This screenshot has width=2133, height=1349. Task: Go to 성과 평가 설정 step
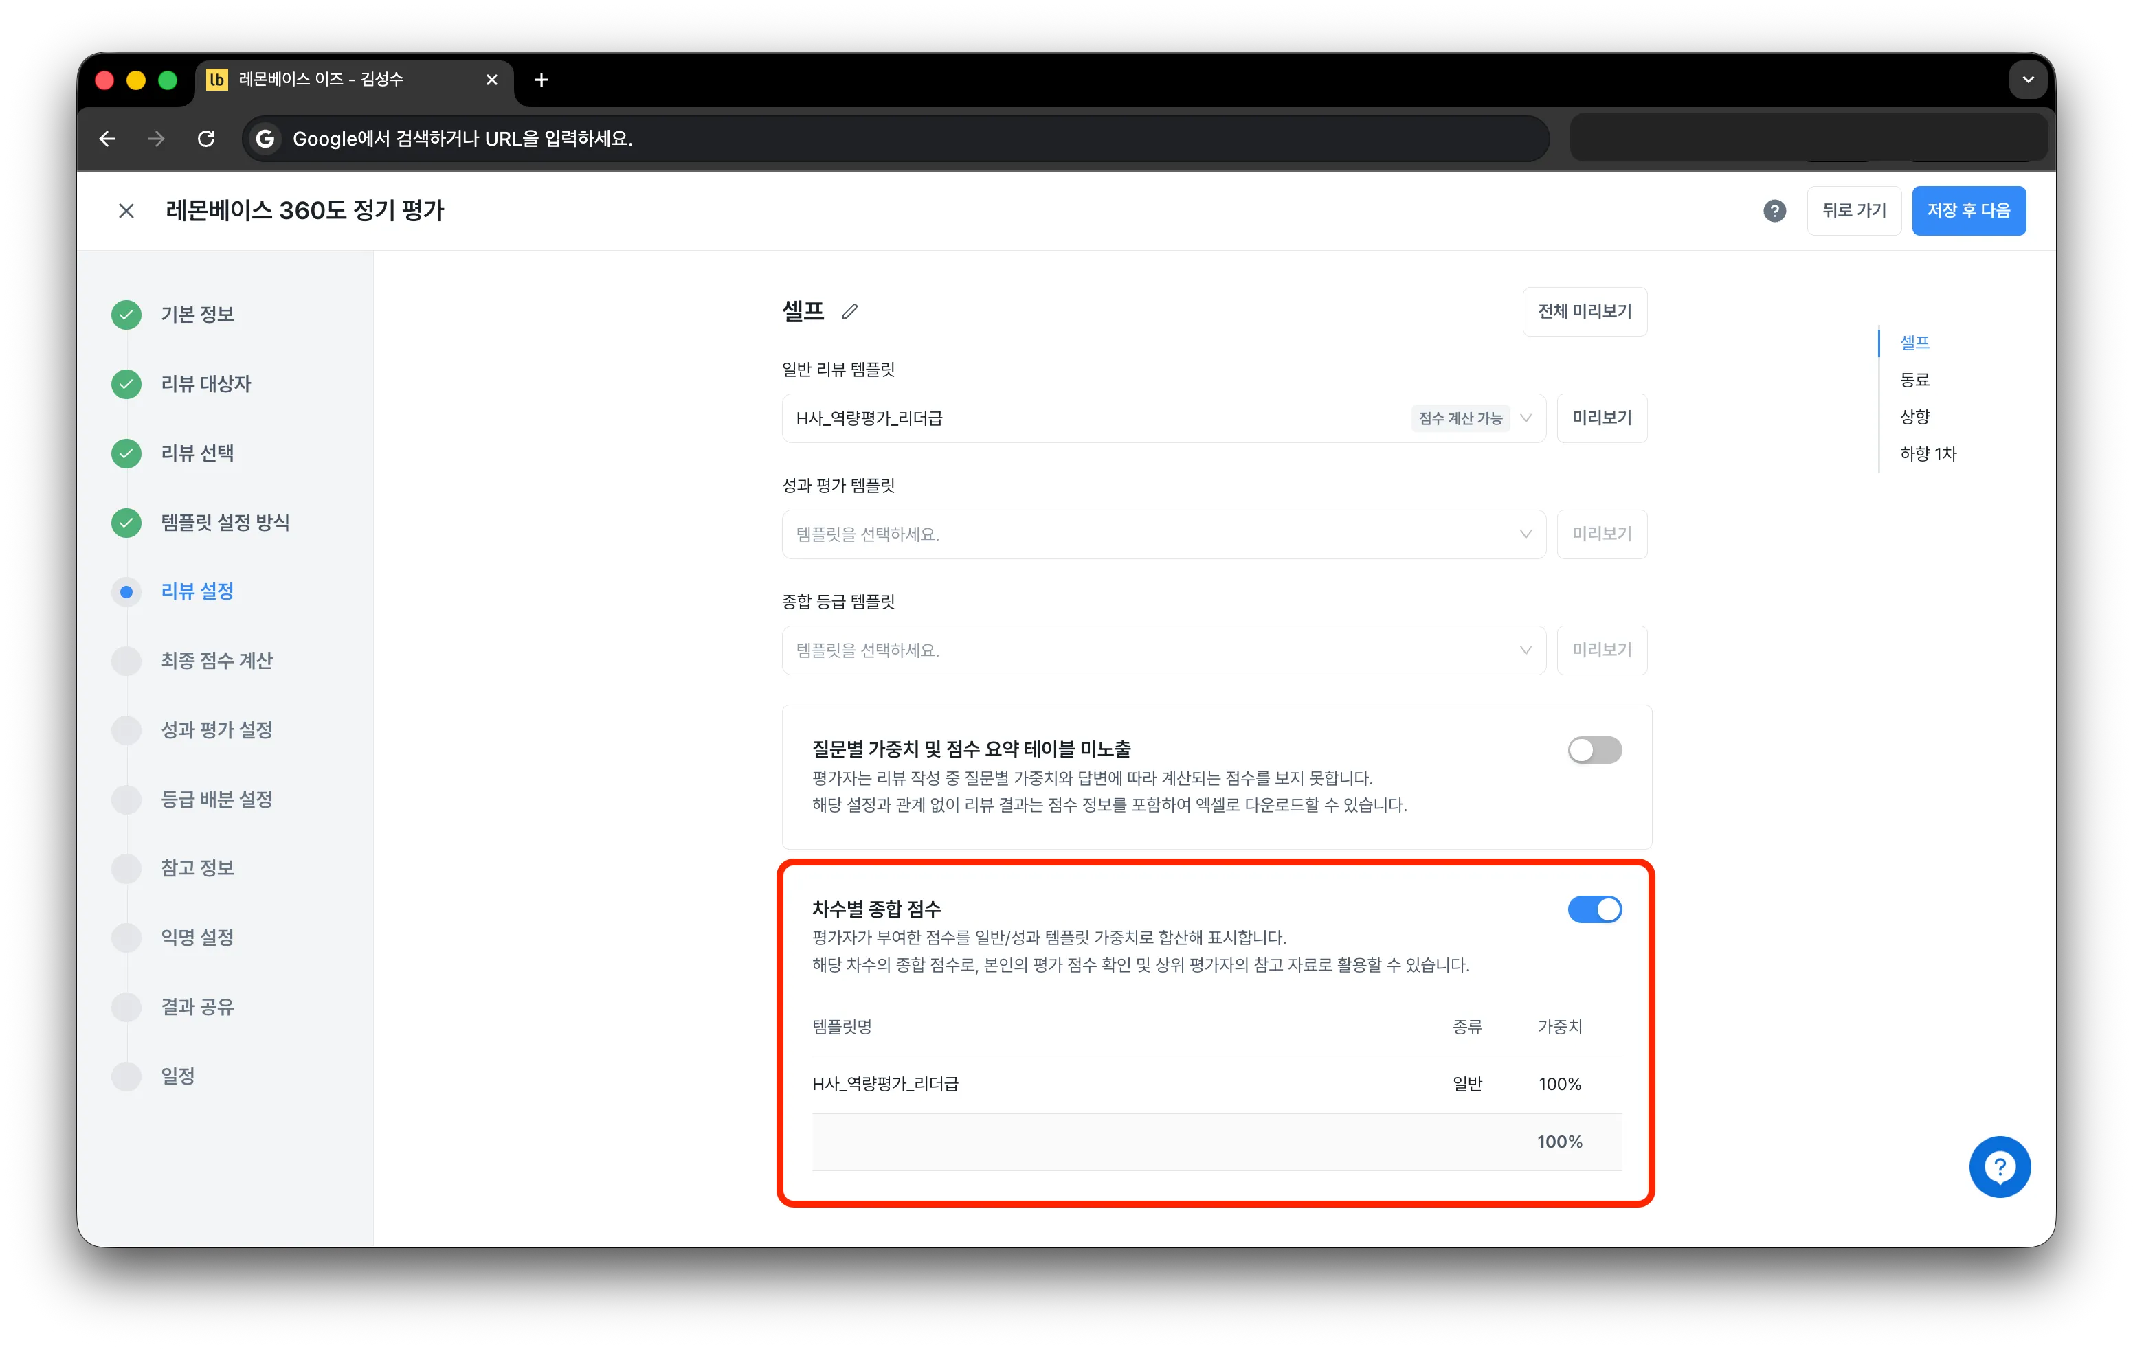coord(216,730)
